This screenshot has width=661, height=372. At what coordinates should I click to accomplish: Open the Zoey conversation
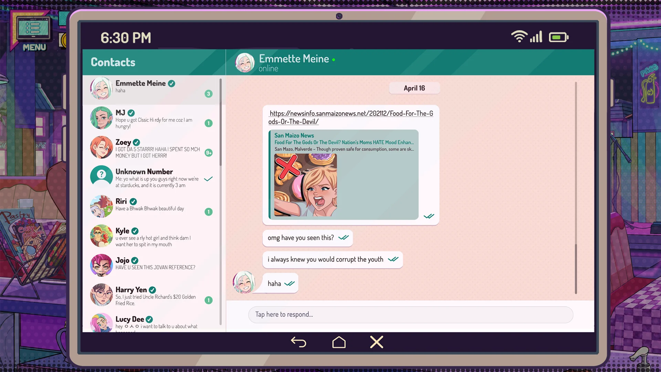pos(151,148)
